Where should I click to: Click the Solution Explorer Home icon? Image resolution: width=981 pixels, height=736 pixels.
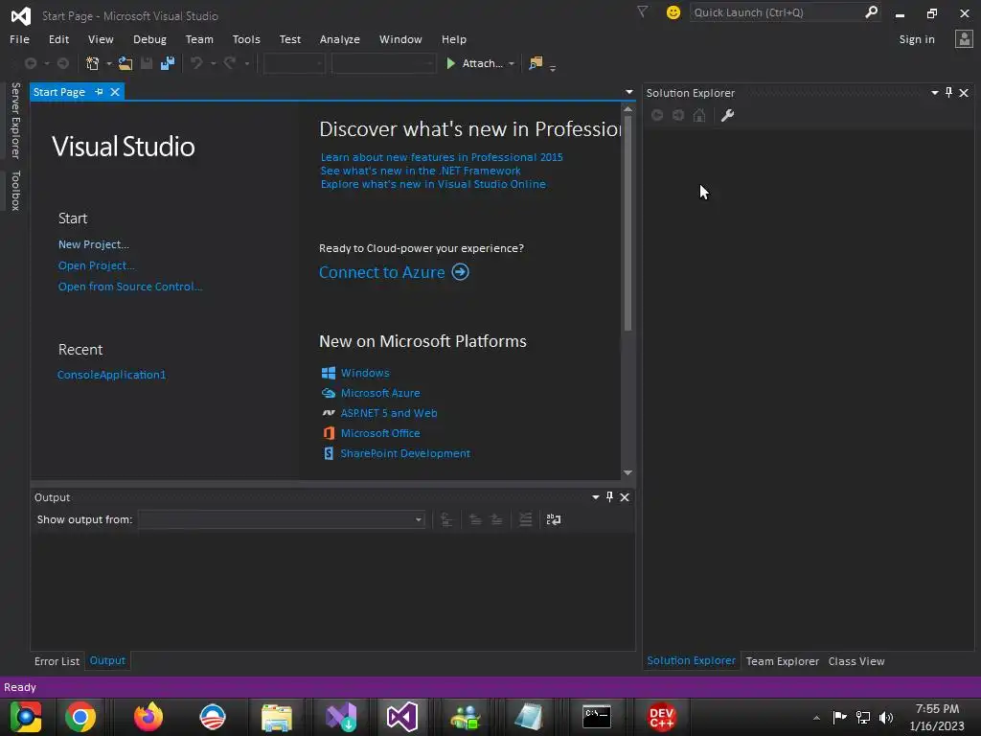pyautogui.click(x=699, y=115)
